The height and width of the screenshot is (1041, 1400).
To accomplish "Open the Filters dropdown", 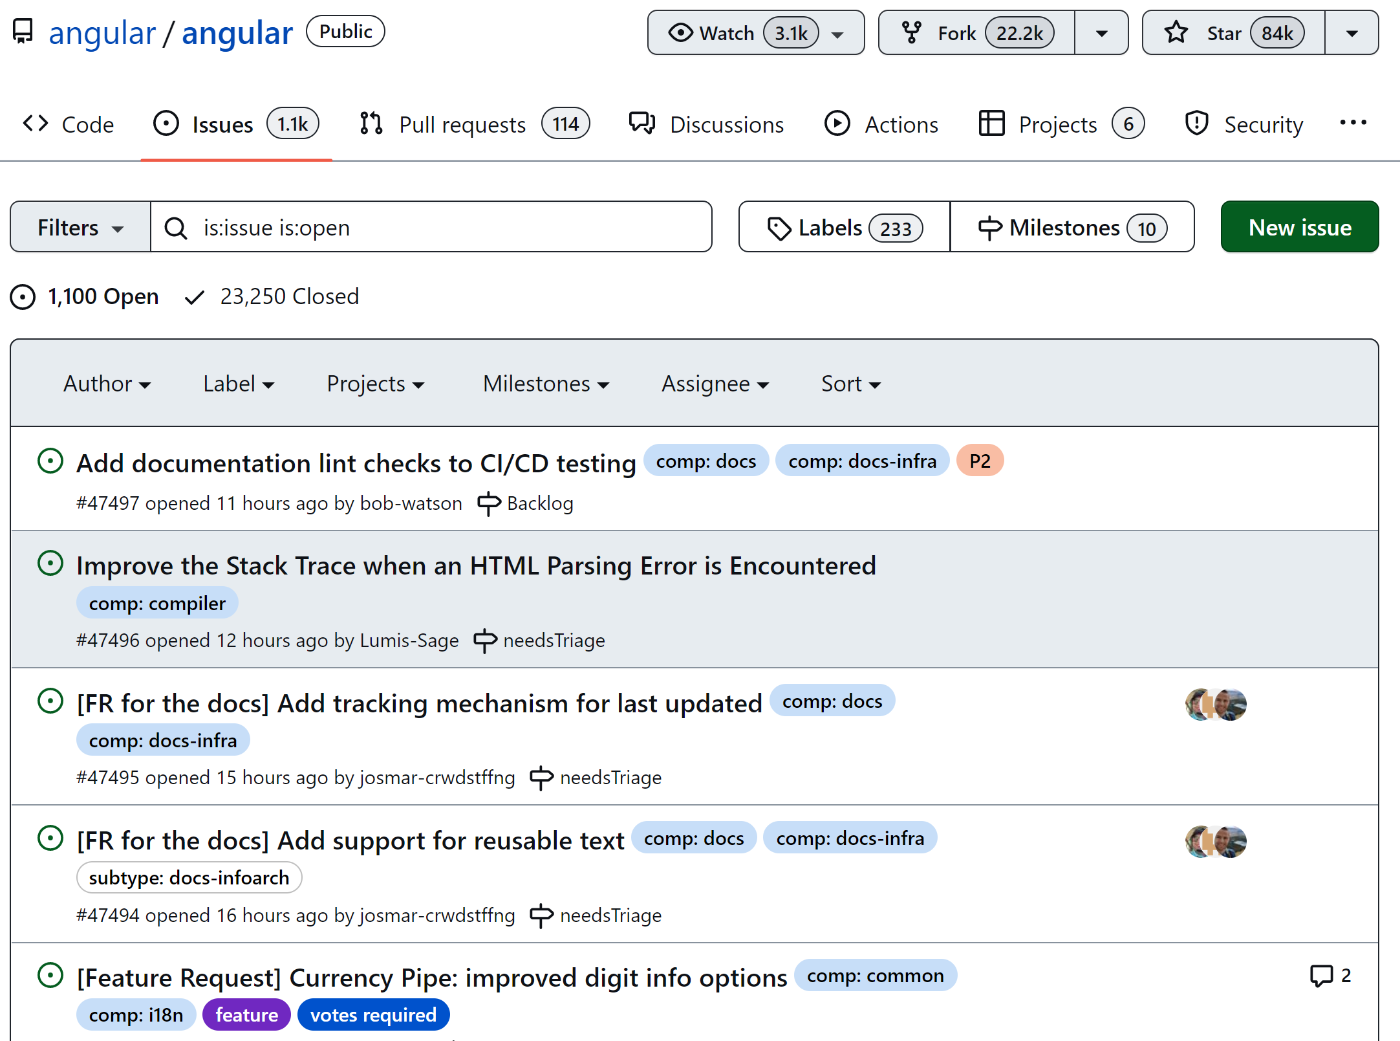I will pyautogui.click(x=80, y=227).
